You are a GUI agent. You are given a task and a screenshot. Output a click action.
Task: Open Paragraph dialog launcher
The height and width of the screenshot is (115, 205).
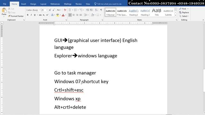point(102,20)
